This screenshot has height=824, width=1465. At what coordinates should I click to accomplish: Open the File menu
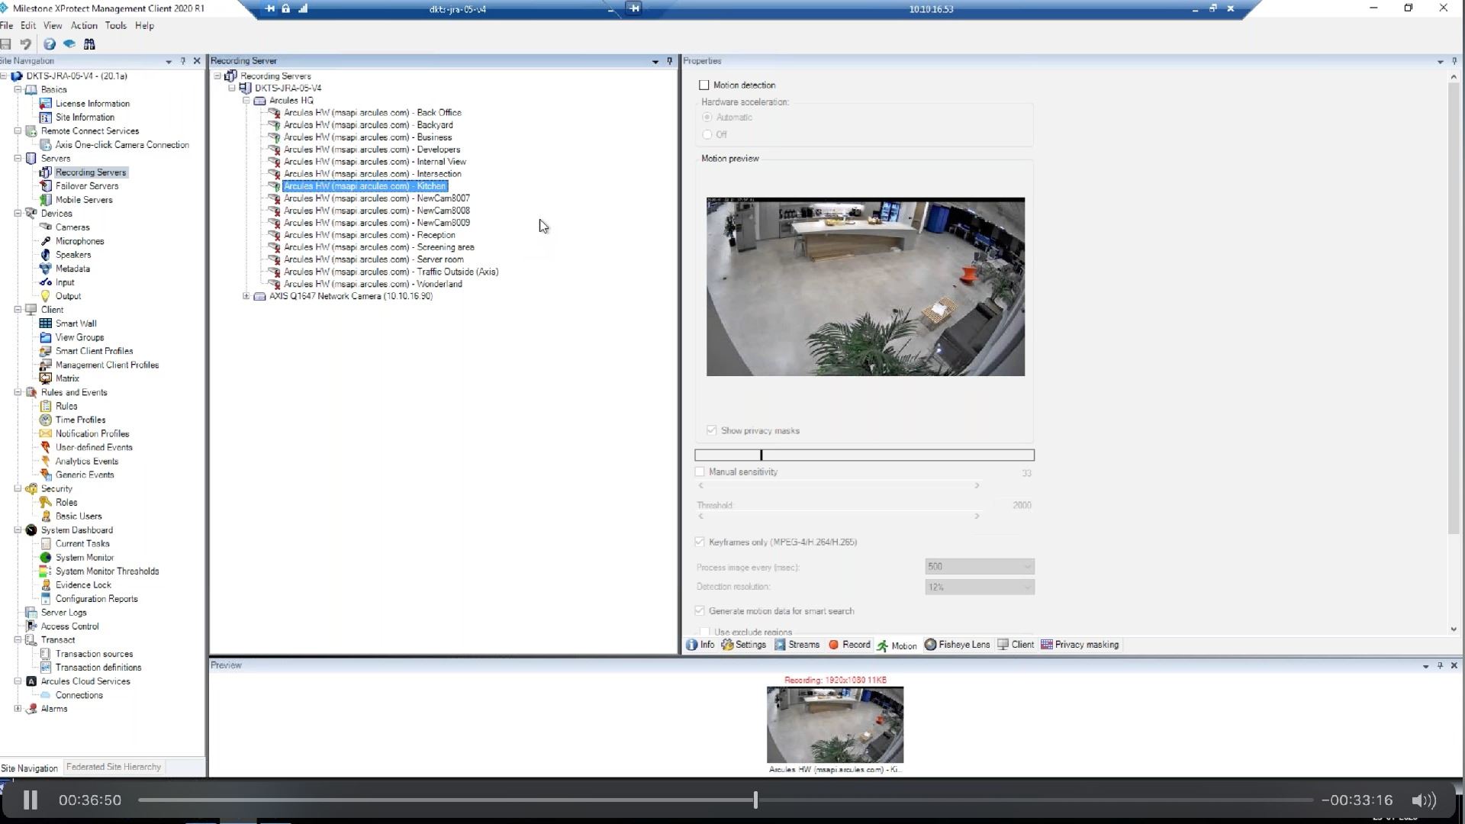[7, 26]
